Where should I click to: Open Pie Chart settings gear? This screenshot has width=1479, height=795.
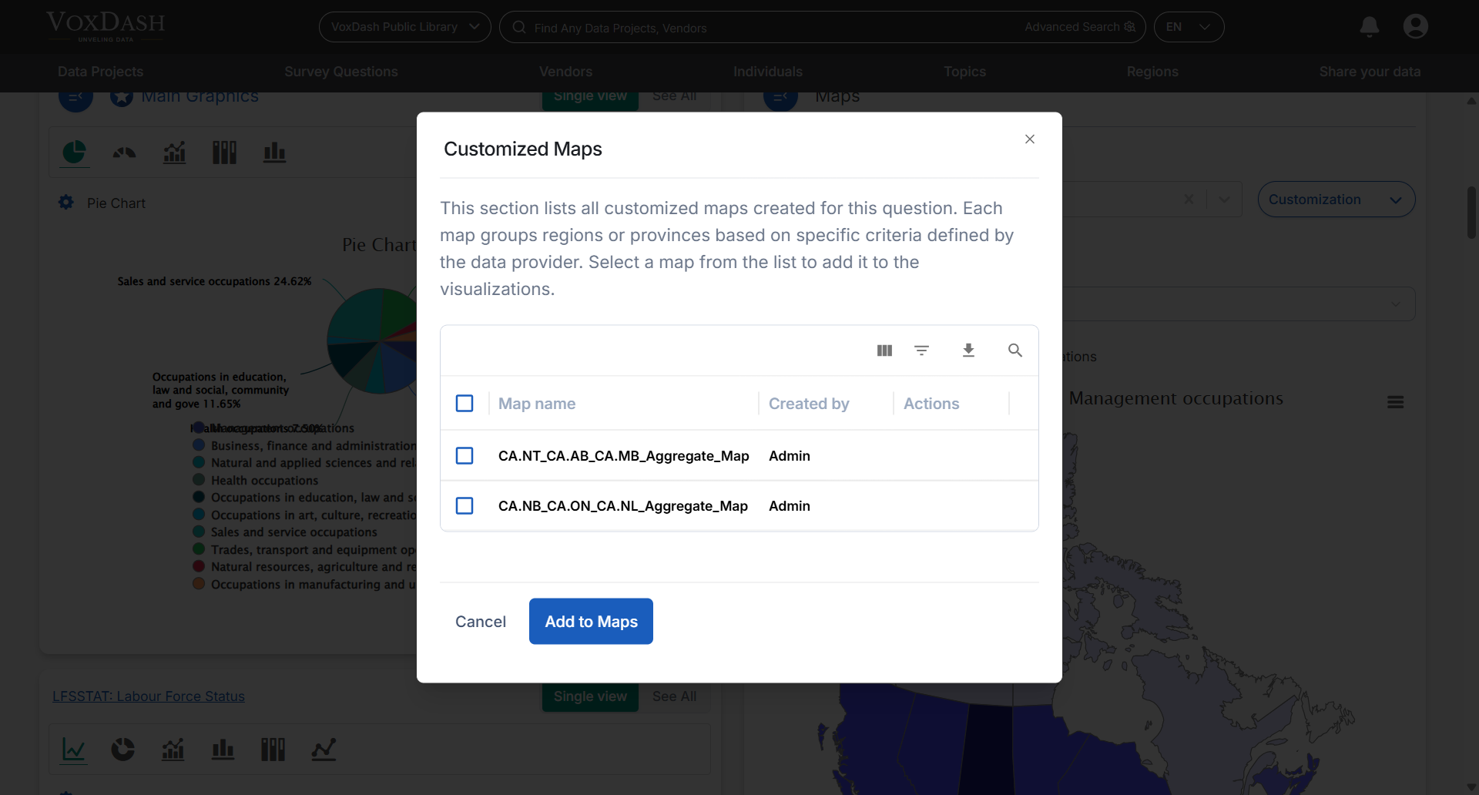[x=66, y=203]
